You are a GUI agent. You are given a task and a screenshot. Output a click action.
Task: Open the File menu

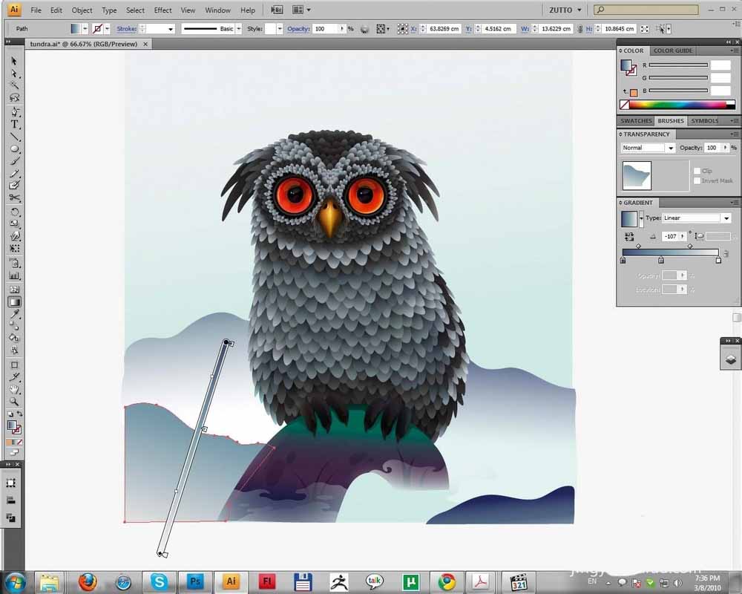pos(36,10)
